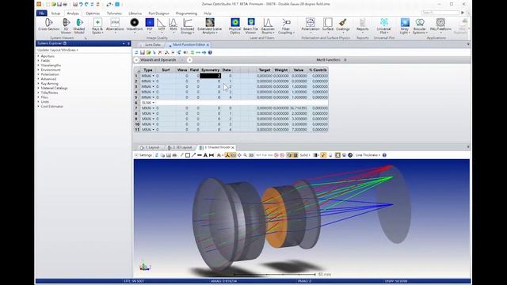Viewport: 507px width, 285px height.
Task: Open the Line Thickness dropdown
Action: (x=368, y=155)
